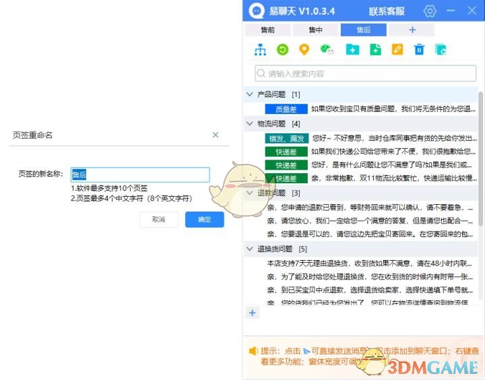Click the add folder icon

(352, 50)
